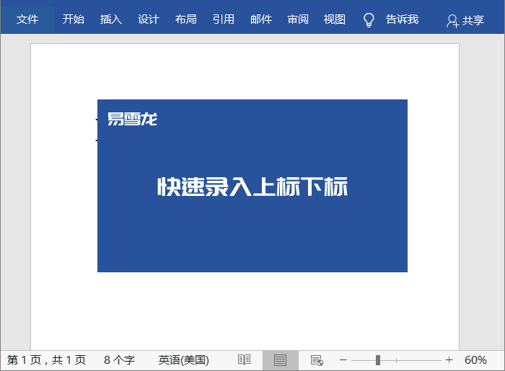Click the 共享 share button
Screen dimensions: 505x371
(465, 21)
